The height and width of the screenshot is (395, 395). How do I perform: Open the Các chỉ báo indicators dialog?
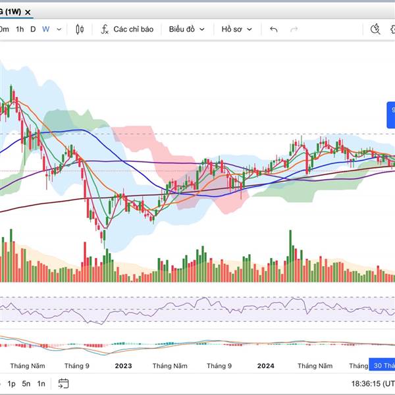127,29
